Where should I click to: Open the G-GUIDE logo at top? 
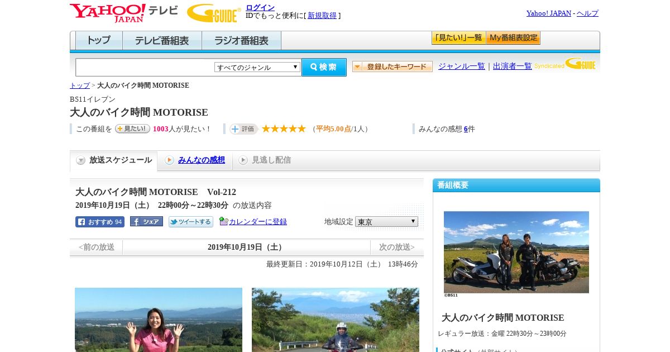(x=214, y=13)
